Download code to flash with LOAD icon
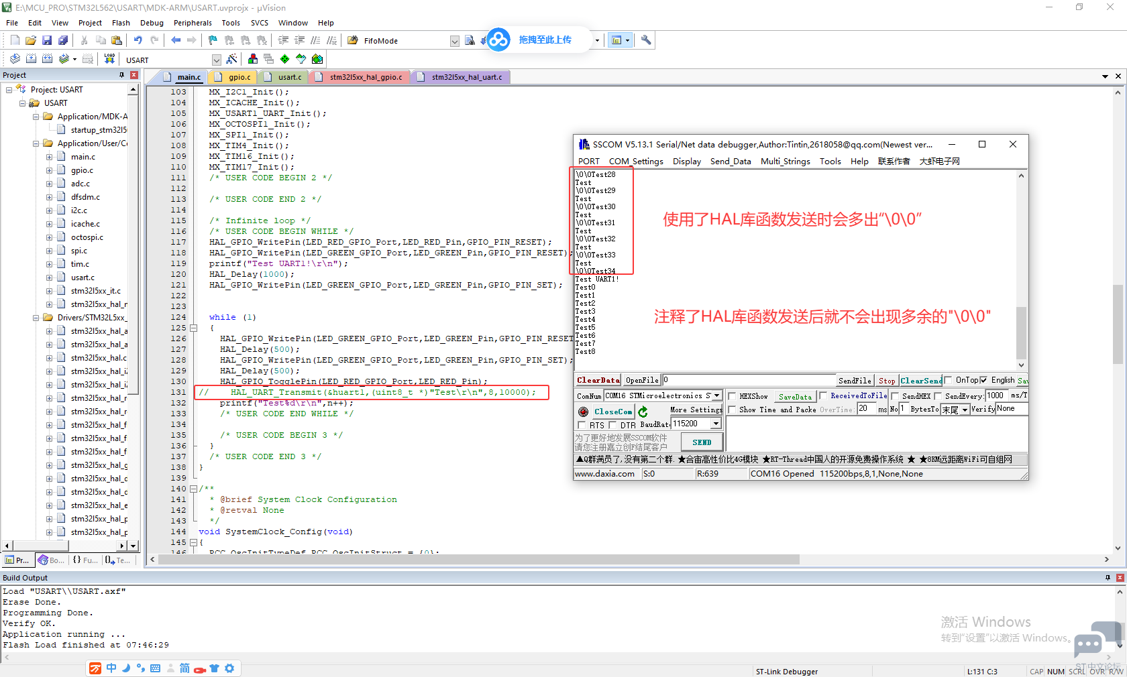 [109, 59]
